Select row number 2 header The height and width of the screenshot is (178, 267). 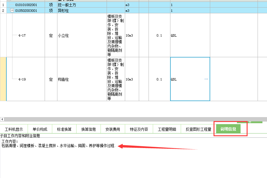3,11
